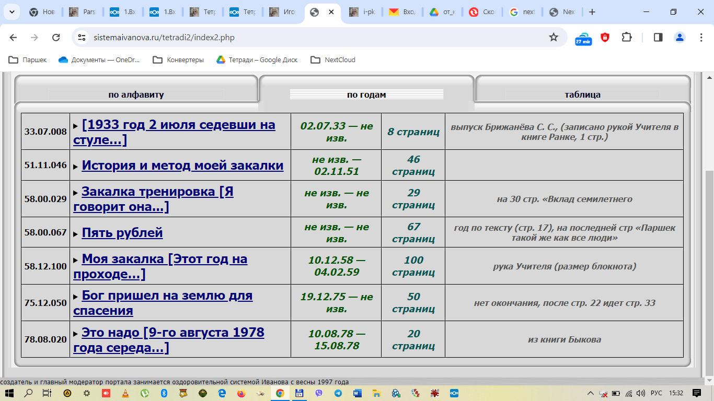Show hidden system tray icons

[590, 393]
